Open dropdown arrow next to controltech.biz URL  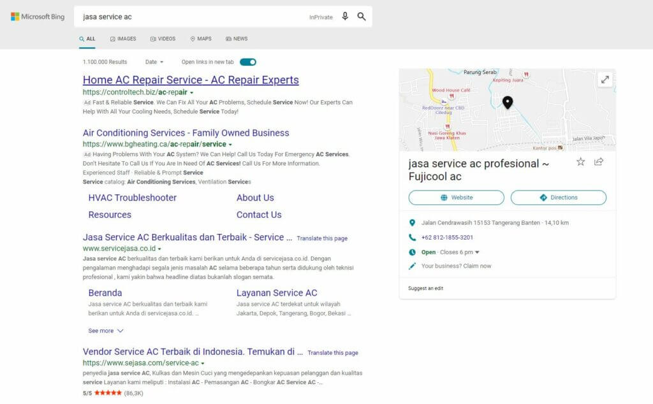coord(191,93)
